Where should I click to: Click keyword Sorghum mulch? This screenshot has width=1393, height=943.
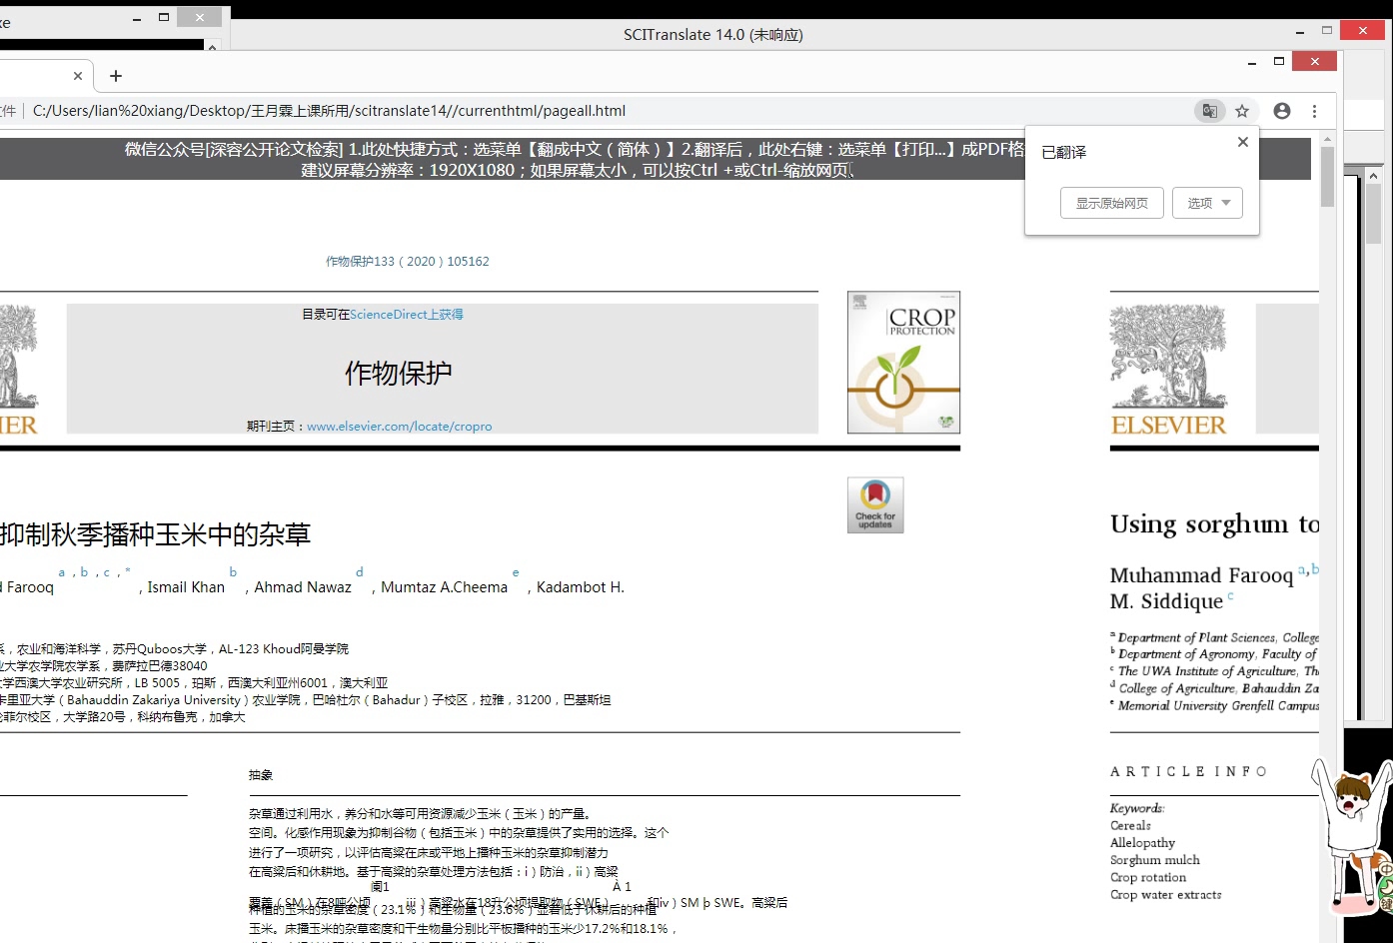(1155, 860)
